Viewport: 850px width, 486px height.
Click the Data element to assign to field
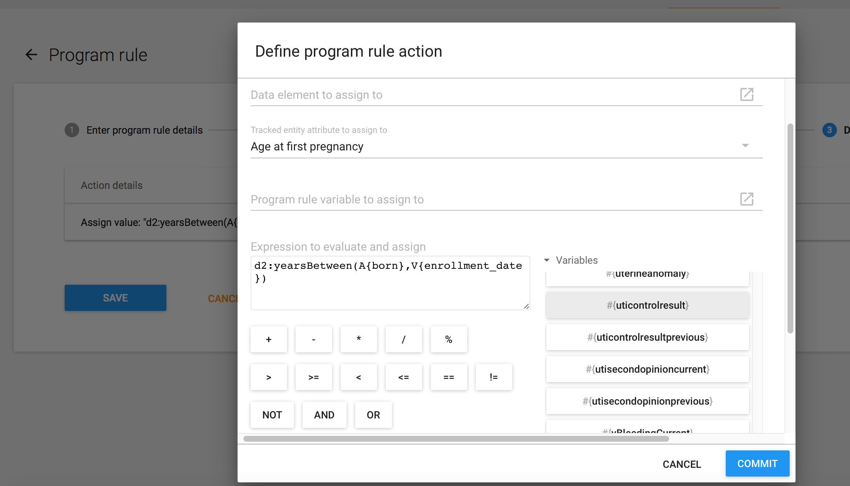coord(490,95)
